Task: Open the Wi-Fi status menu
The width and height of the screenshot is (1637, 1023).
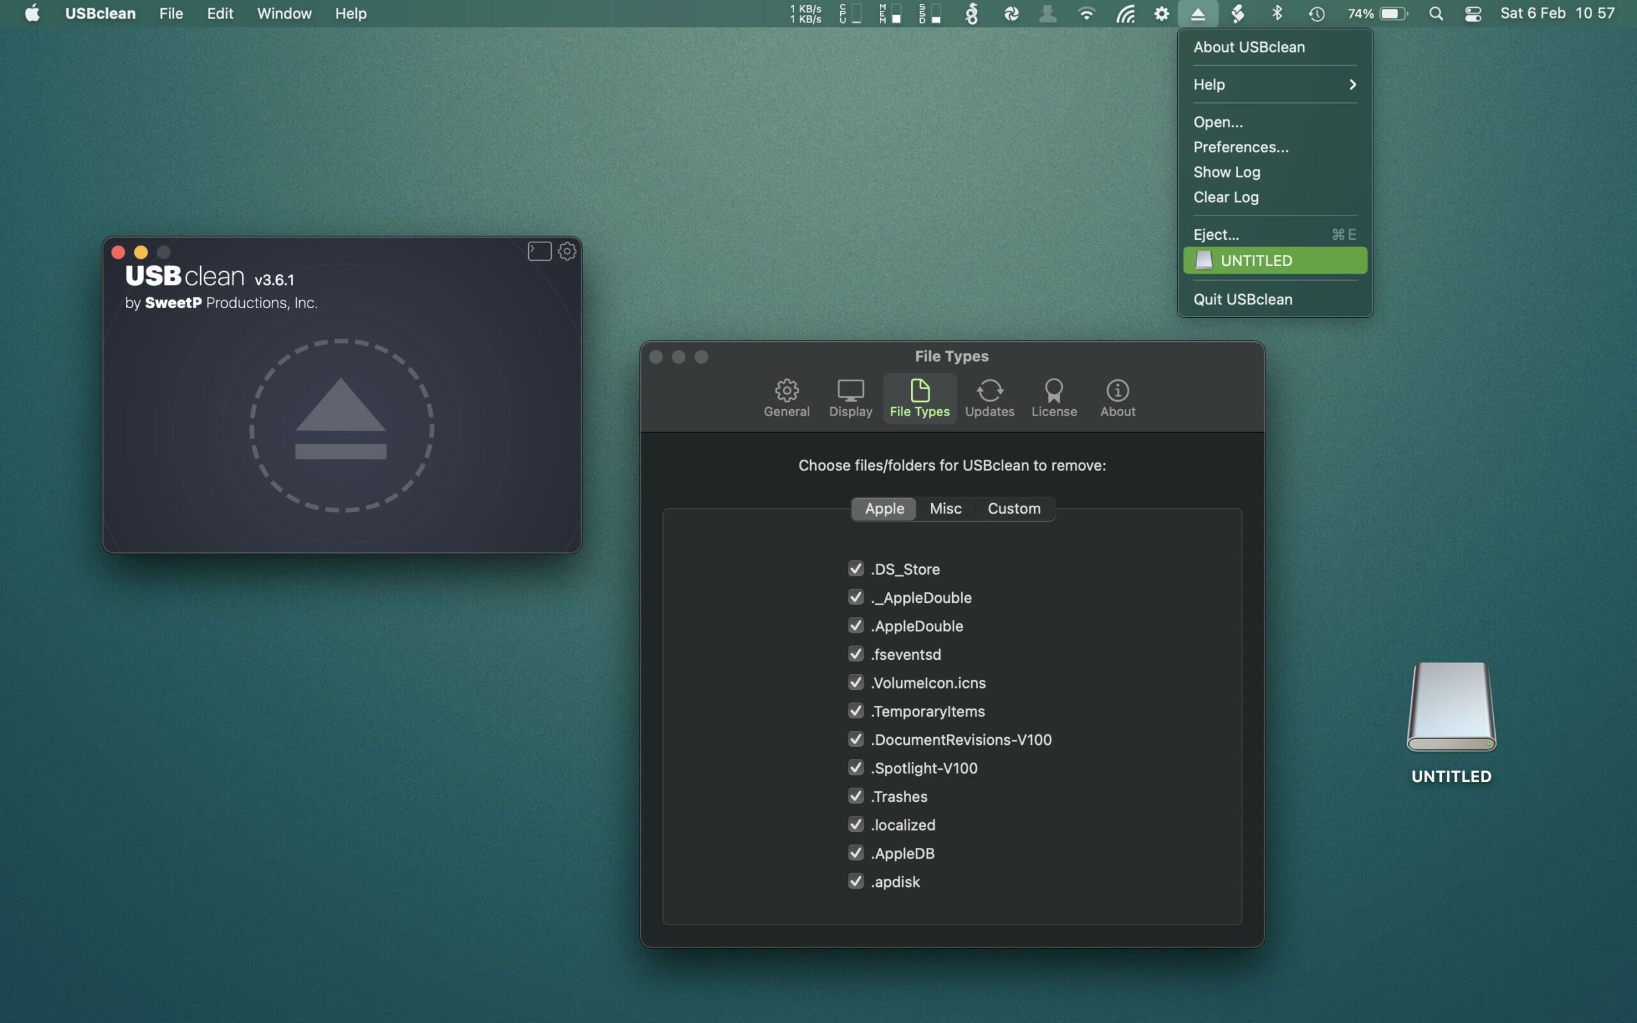Action: 1086,13
